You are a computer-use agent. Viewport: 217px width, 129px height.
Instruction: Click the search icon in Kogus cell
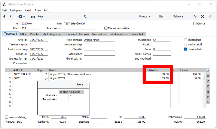click(x=46, y=78)
